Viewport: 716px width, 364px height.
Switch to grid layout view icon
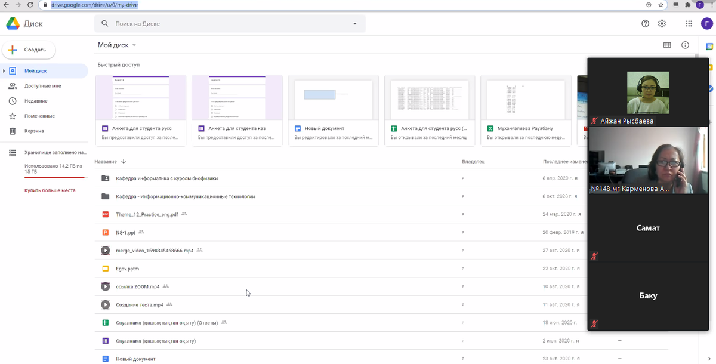(x=667, y=45)
